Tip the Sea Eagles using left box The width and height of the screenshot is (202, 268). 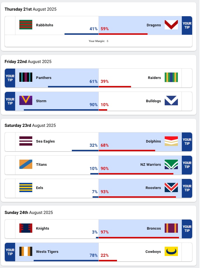[10, 141]
